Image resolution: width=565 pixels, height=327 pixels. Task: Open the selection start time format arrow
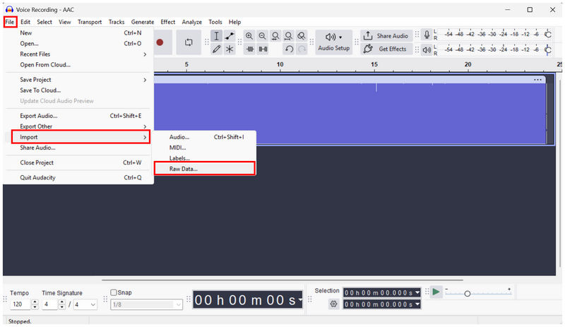417,292
